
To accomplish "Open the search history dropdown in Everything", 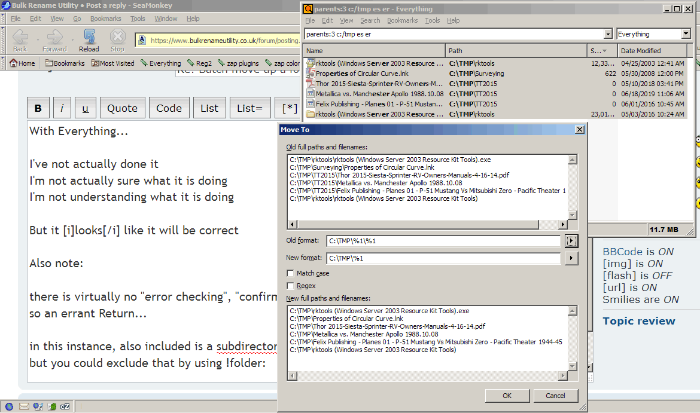I will [x=608, y=34].
